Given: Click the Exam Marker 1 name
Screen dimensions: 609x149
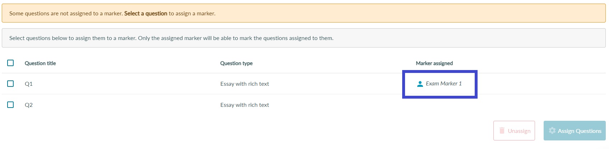Looking at the screenshot, I should (444, 84).
